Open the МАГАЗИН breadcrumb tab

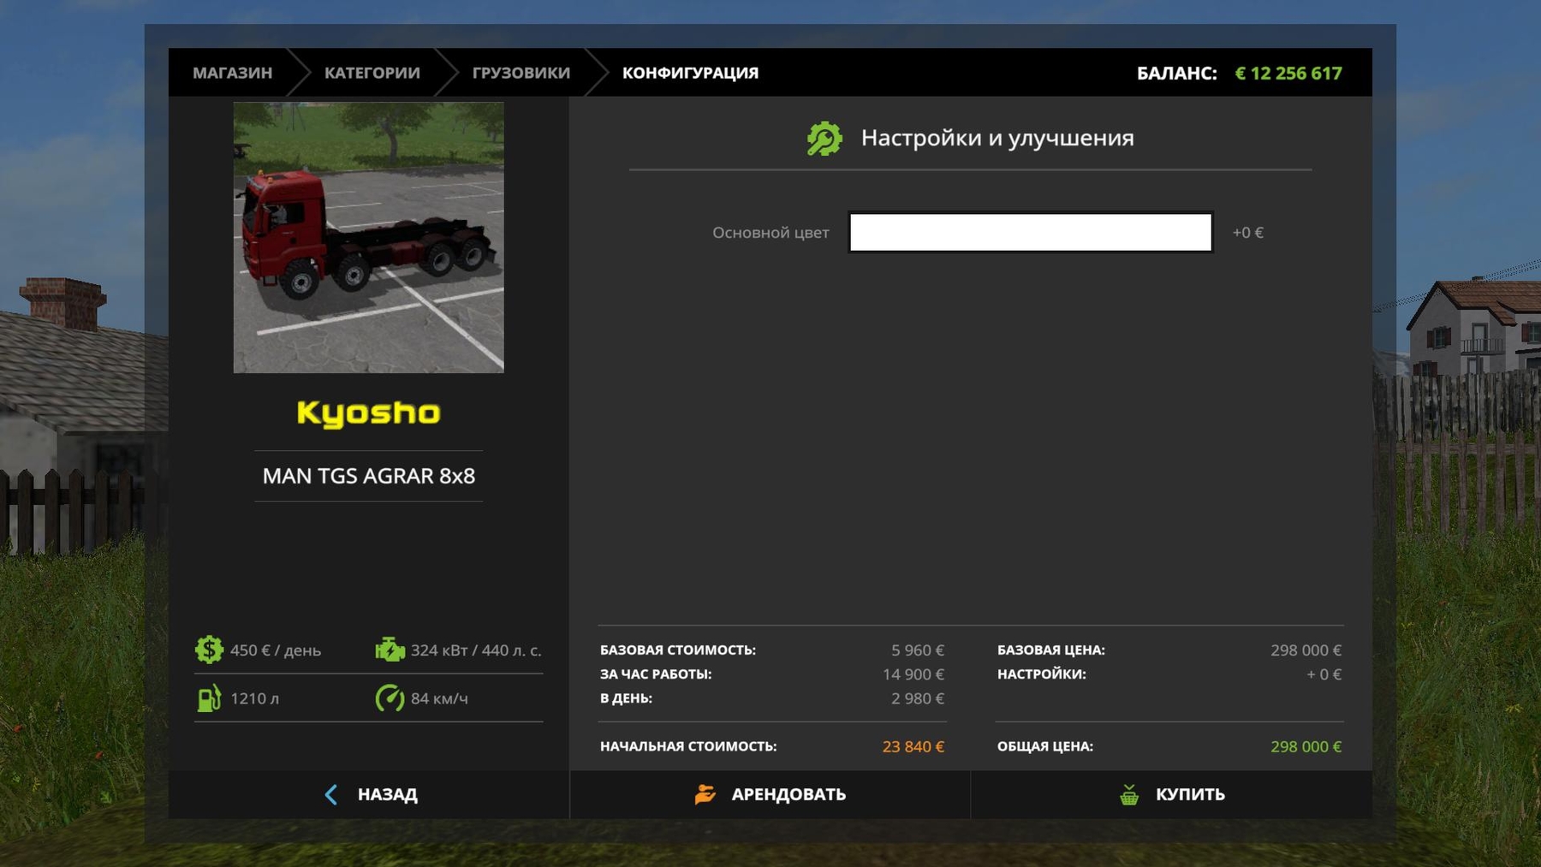point(232,73)
